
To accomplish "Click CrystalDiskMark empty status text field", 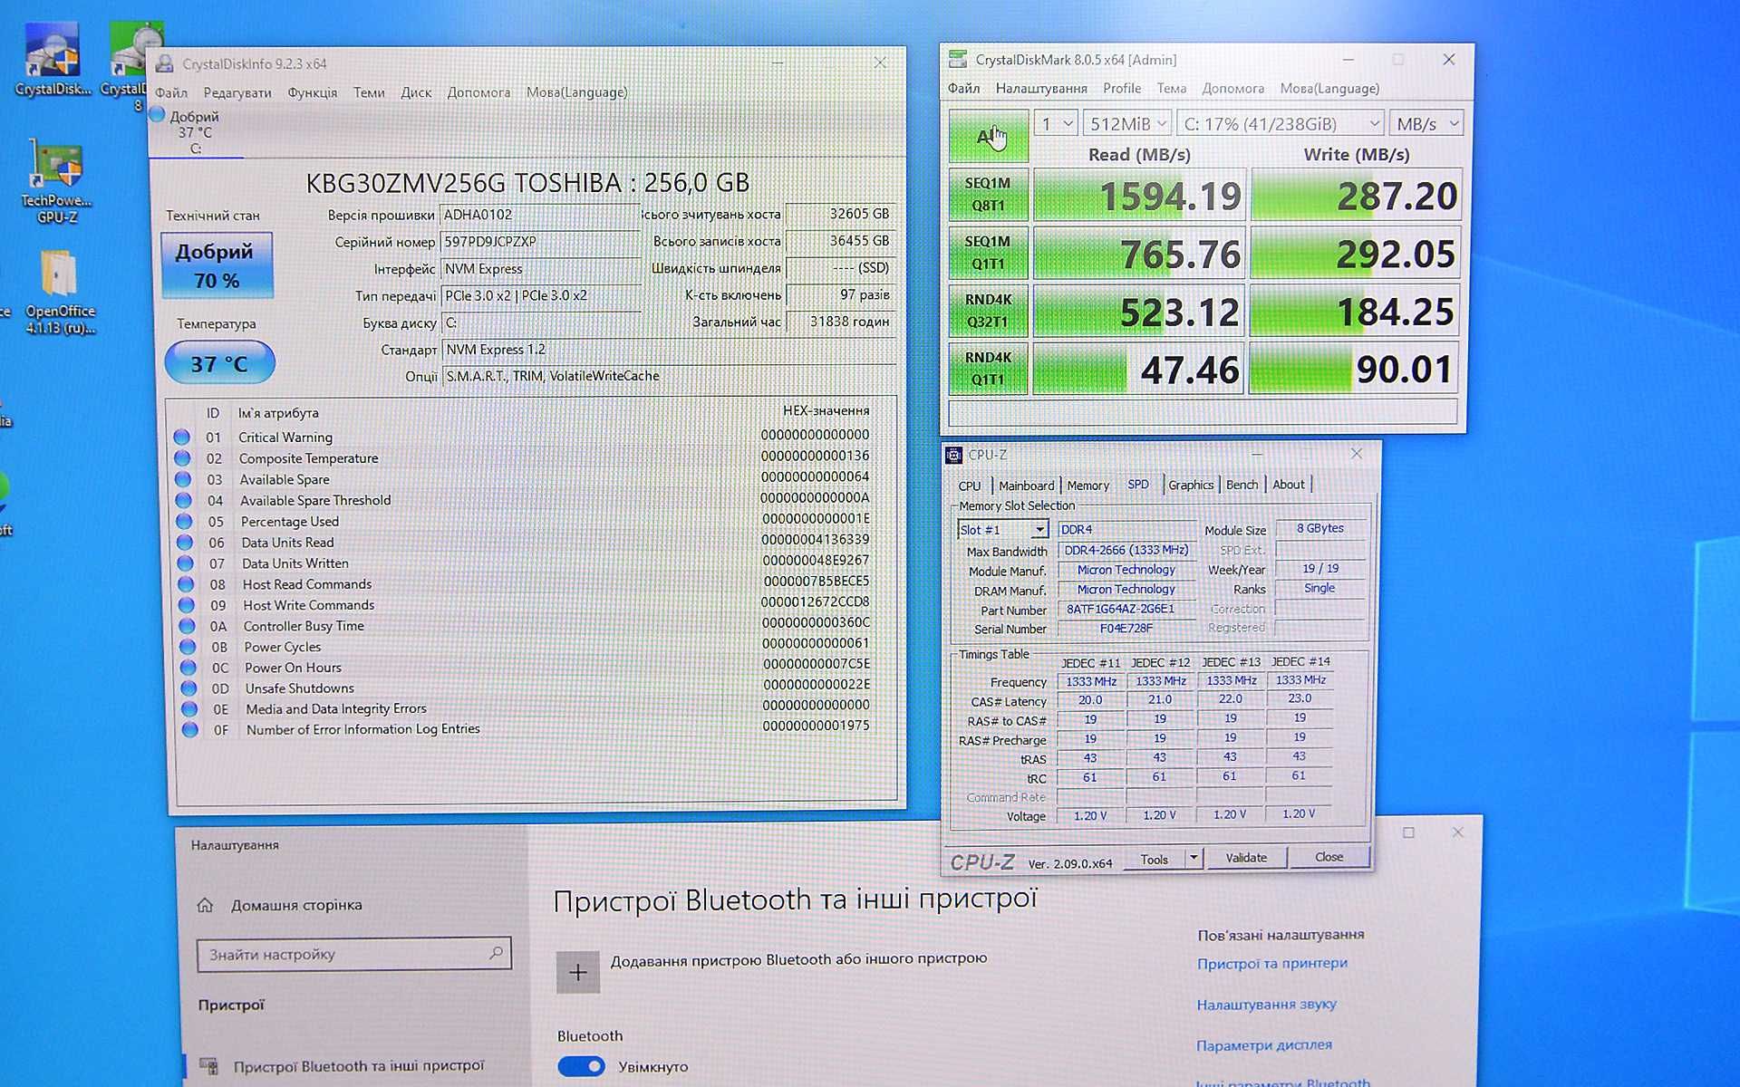I will 1203,412.
